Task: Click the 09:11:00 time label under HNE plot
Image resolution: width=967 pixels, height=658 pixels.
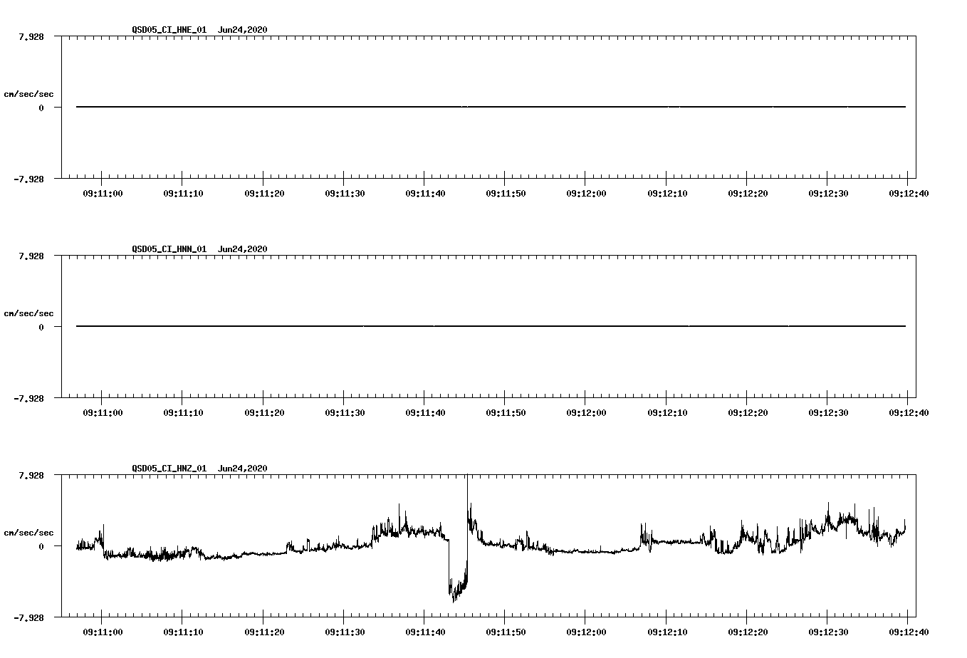Action: [103, 193]
